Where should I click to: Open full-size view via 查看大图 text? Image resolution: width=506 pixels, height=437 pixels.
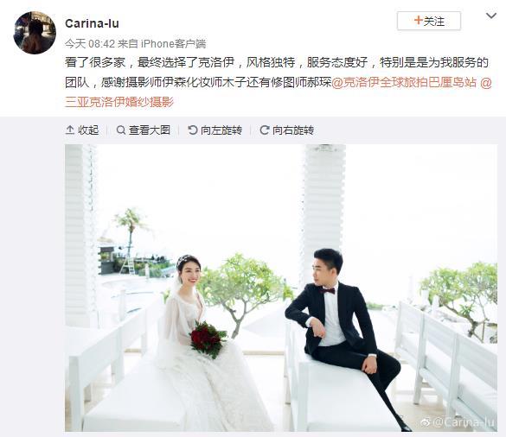point(150,130)
